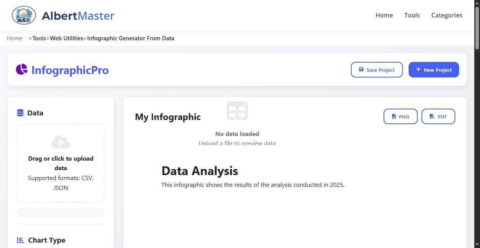
Task: Click the AlbertMaster logo avatar
Action: point(24,16)
